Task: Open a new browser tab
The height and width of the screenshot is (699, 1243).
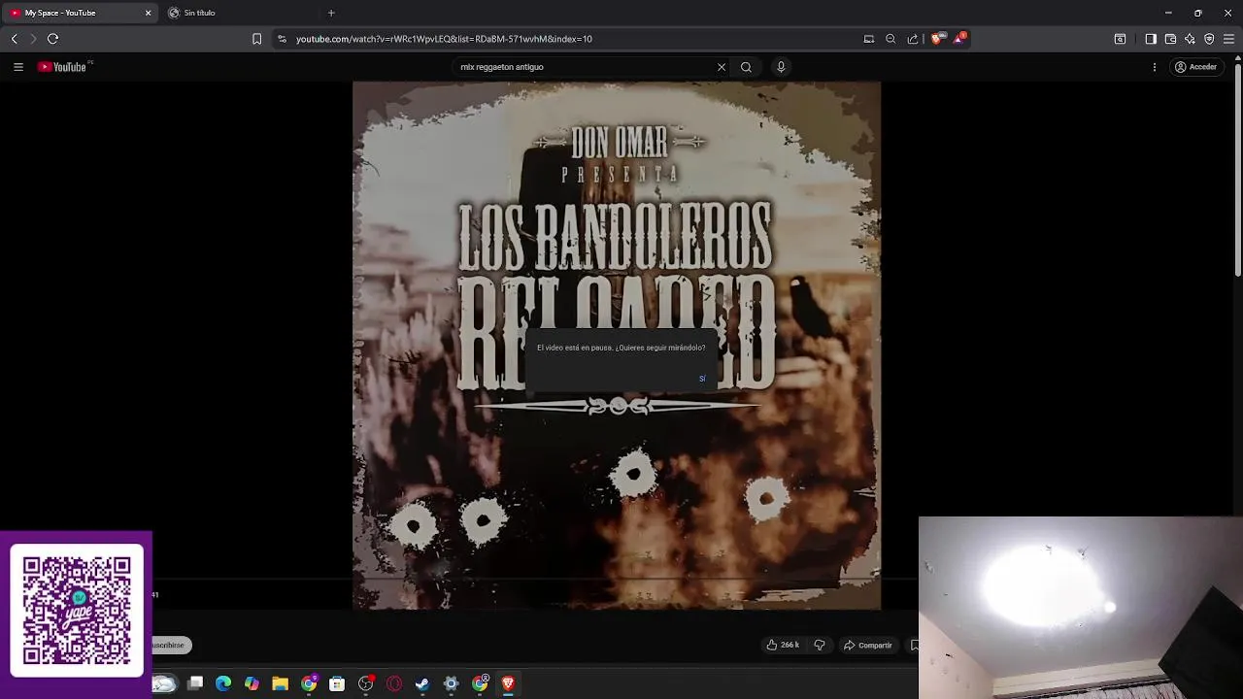Action: pyautogui.click(x=331, y=13)
